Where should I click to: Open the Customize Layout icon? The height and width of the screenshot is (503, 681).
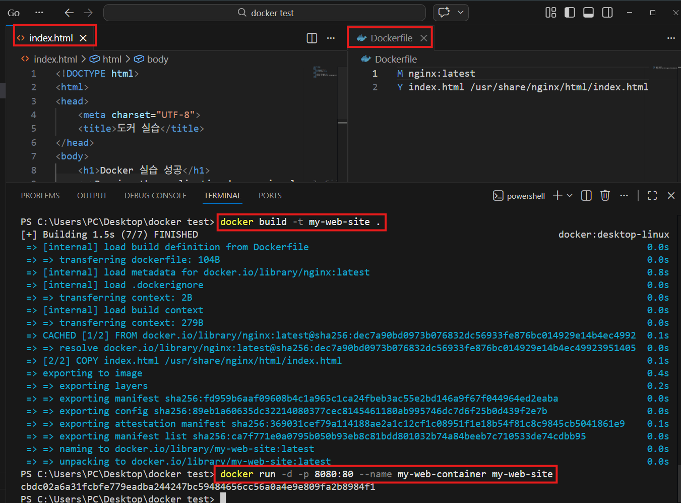click(x=551, y=13)
